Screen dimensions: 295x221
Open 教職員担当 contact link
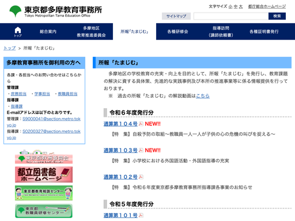[67, 94]
